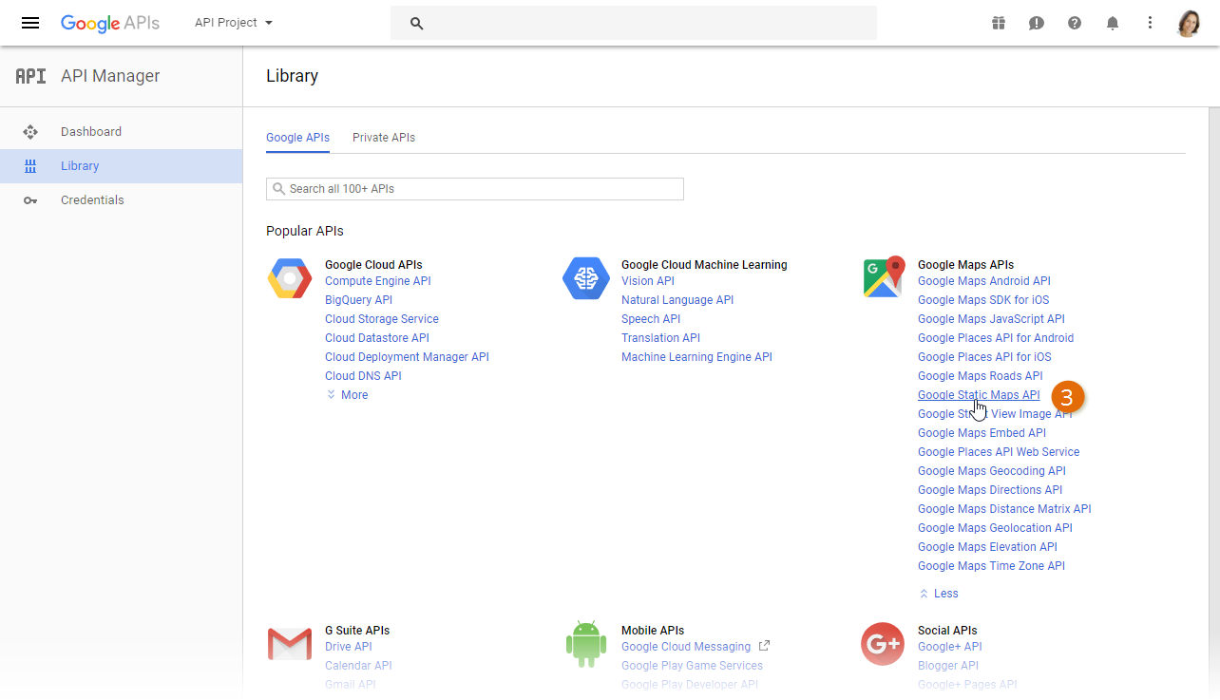This screenshot has width=1220, height=700.
Task: Open Translation API link
Action: point(660,338)
